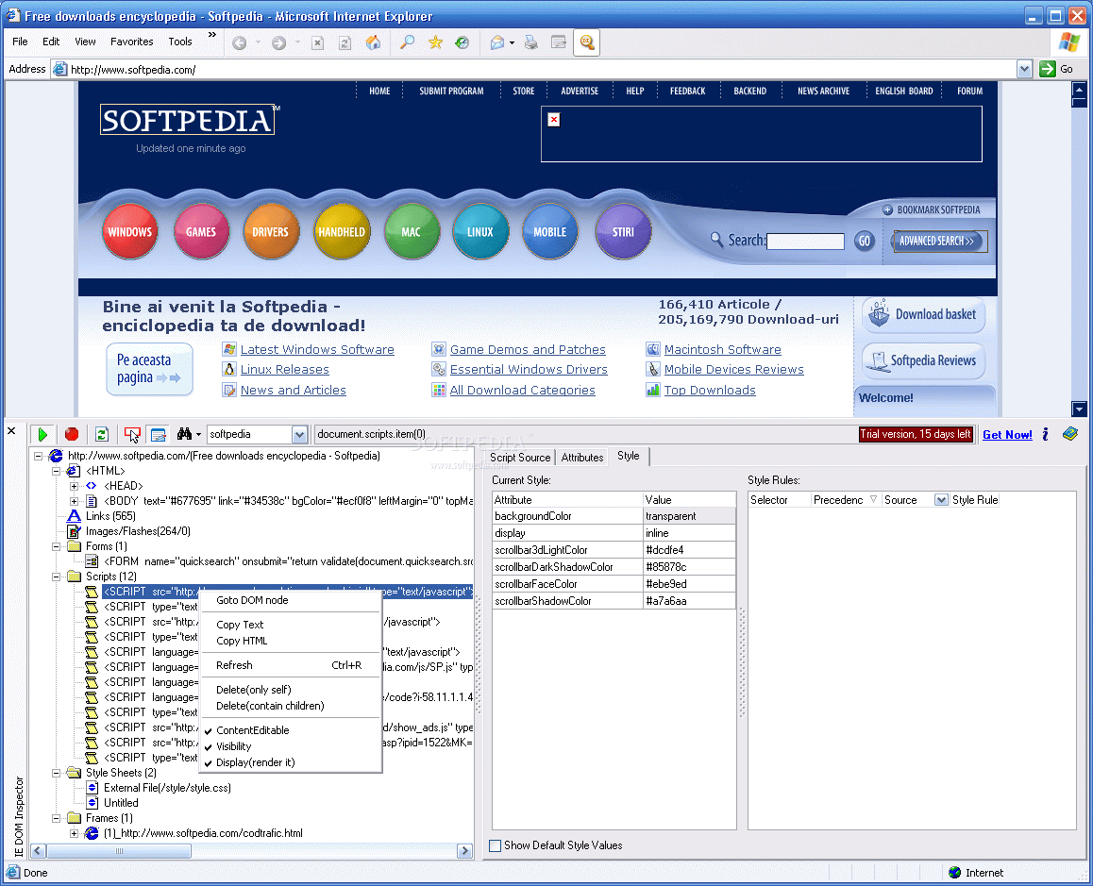This screenshot has height=886, width=1093.
Task: Click the inspector refresh icon
Action: [102, 434]
